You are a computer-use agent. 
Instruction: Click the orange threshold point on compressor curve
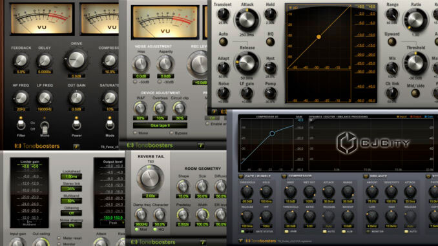tap(318, 37)
